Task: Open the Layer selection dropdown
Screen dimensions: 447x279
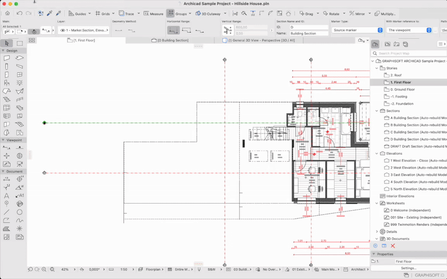Action: [83, 30]
